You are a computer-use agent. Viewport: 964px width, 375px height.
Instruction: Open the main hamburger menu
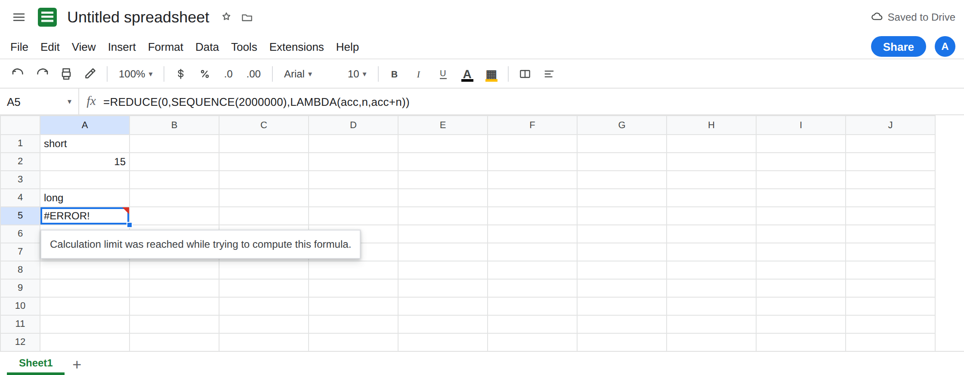coord(19,17)
